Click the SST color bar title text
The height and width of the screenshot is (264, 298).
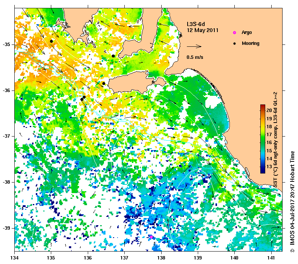point(275,140)
